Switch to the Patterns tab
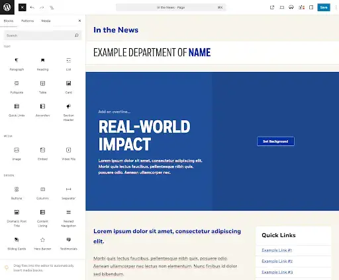This screenshot has width=339, height=280. pos(28,21)
